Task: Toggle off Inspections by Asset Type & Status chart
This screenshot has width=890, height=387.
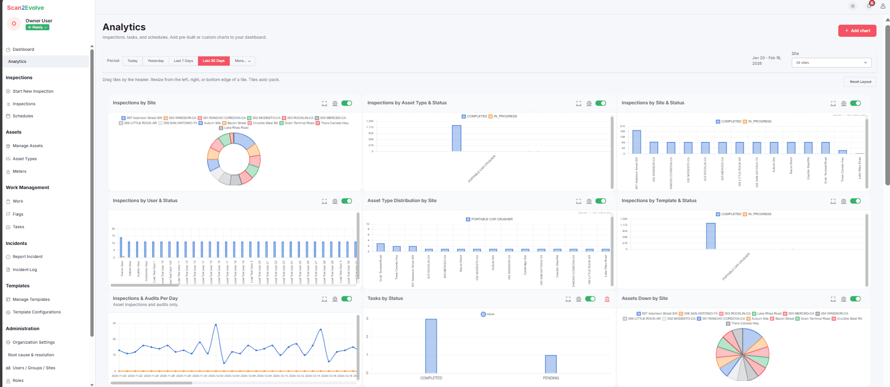Action: [601, 103]
